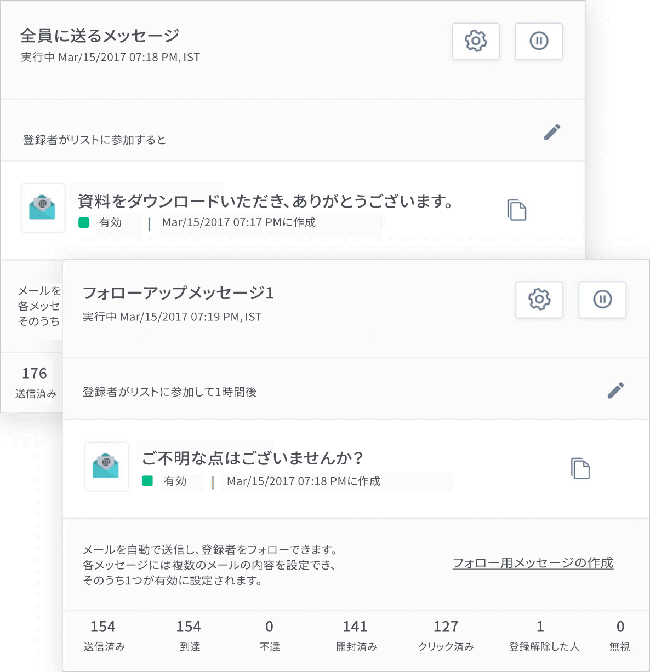Open envelope thumbnail for 資料をダウンロードいただき
650x672 pixels.
(x=43, y=208)
